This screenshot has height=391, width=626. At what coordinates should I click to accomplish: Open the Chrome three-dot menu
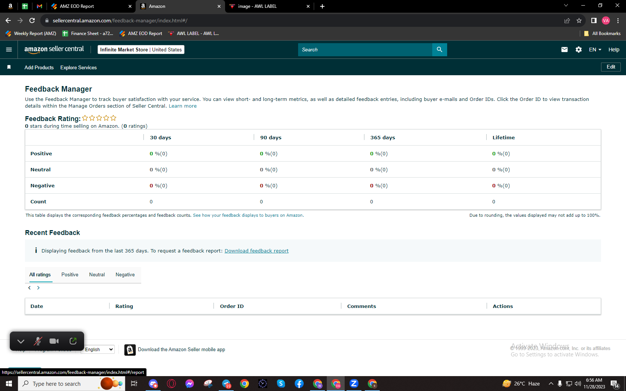point(618,20)
